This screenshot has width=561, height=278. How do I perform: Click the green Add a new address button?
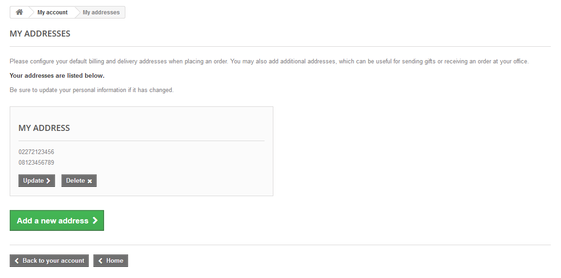(x=56, y=221)
